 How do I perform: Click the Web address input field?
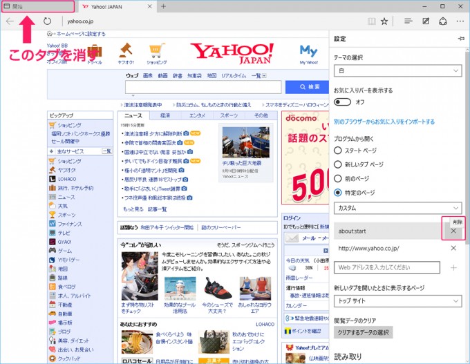point(387,267)
